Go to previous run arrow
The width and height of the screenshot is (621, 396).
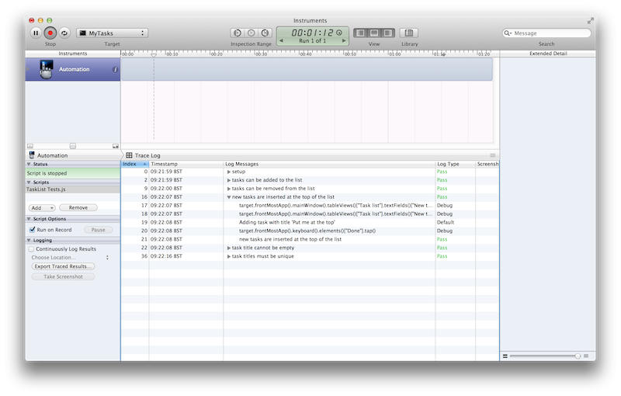coord(281,41)
